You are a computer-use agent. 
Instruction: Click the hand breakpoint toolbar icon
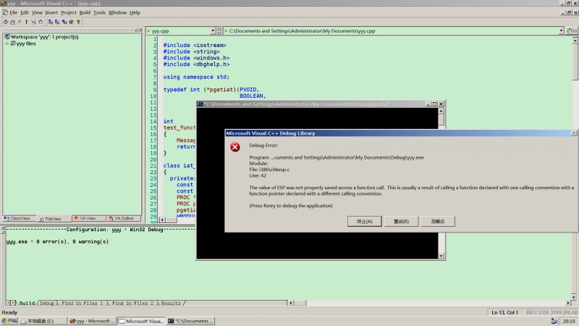[41, 22]
